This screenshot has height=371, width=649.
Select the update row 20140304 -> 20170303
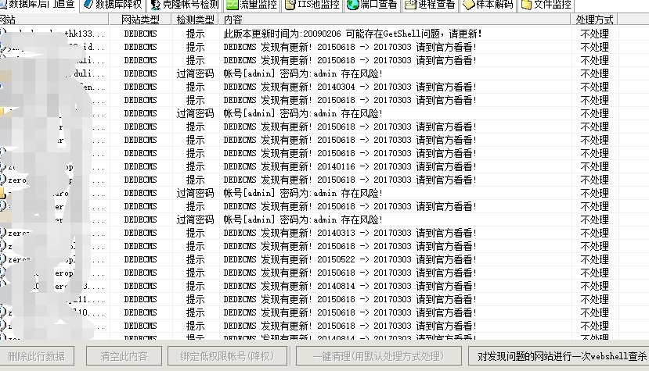[x=324, y=87]
